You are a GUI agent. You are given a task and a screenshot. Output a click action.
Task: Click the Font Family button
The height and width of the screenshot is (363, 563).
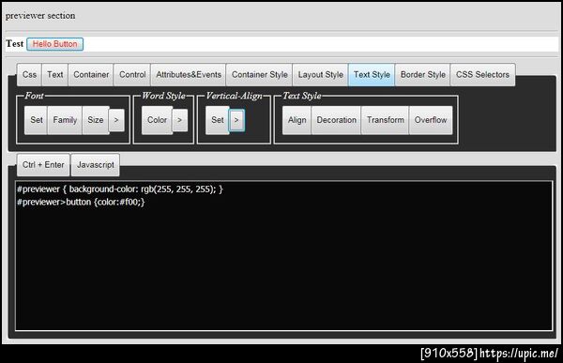65,120
